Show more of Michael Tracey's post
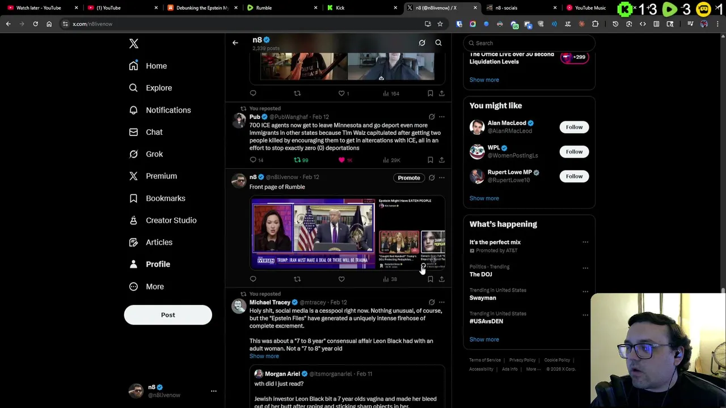Screen dimensions: 726x408 [x=264, y=356]
